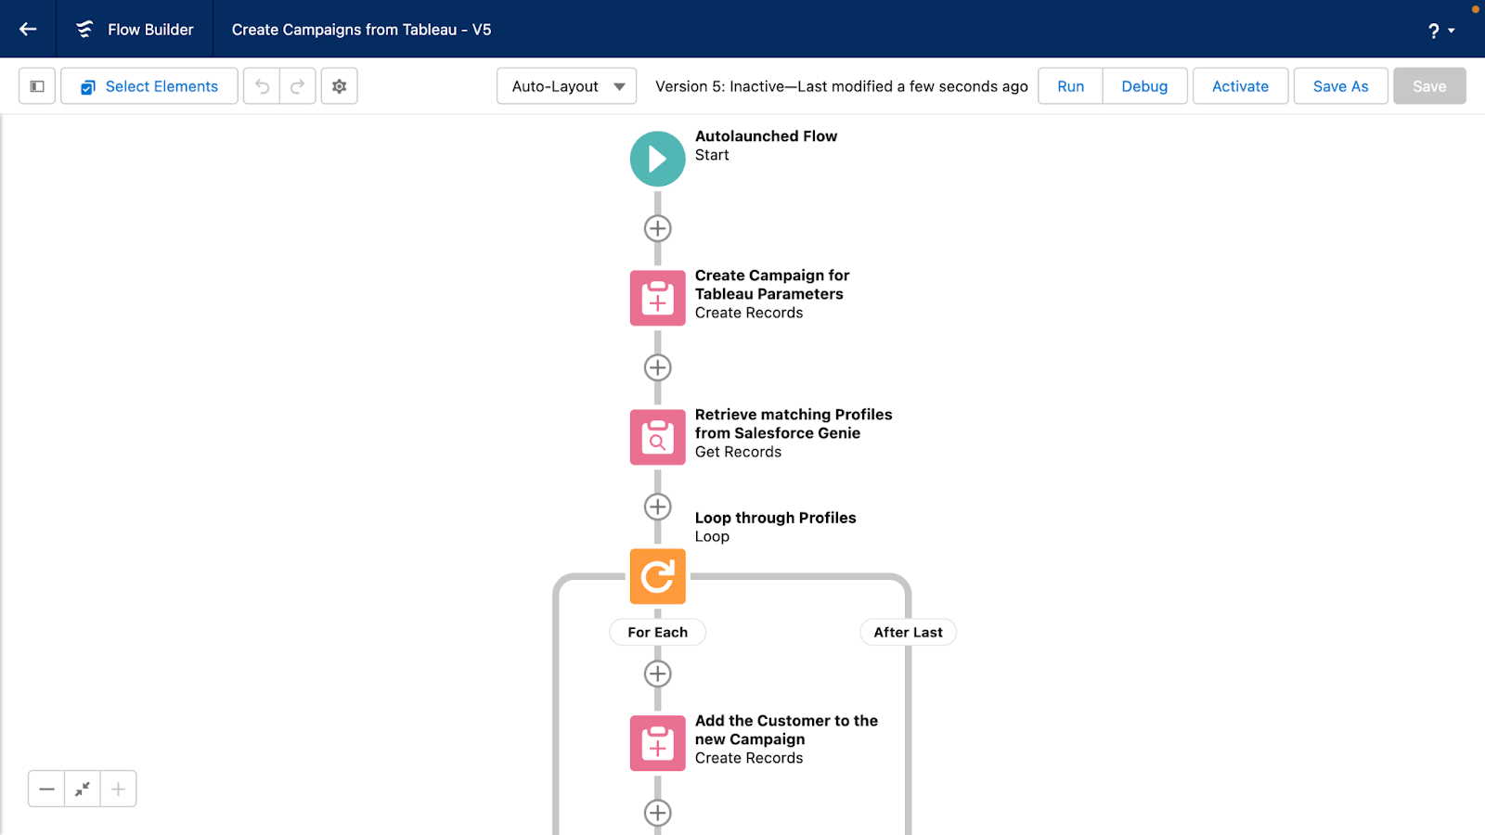Image resolution: width=1485 pixels, height=835 pixels.
Task: Add element under For Each branch
Action: point(657,674)
